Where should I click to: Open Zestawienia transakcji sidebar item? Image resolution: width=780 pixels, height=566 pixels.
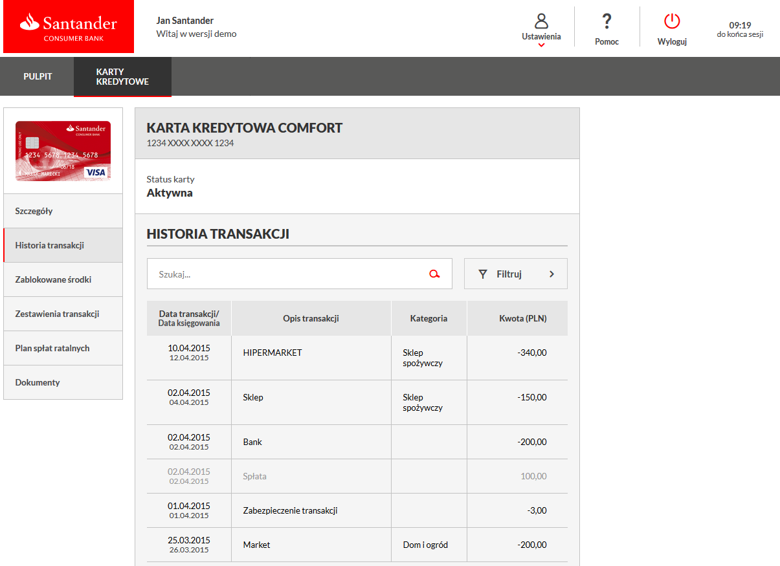click(63, 314)
